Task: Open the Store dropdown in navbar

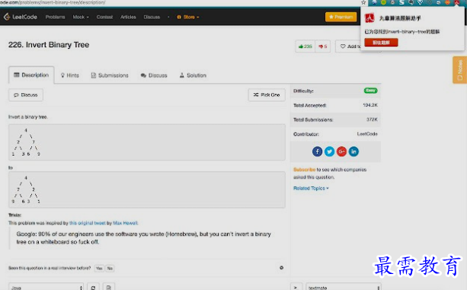Action: (x=188, y=17)
